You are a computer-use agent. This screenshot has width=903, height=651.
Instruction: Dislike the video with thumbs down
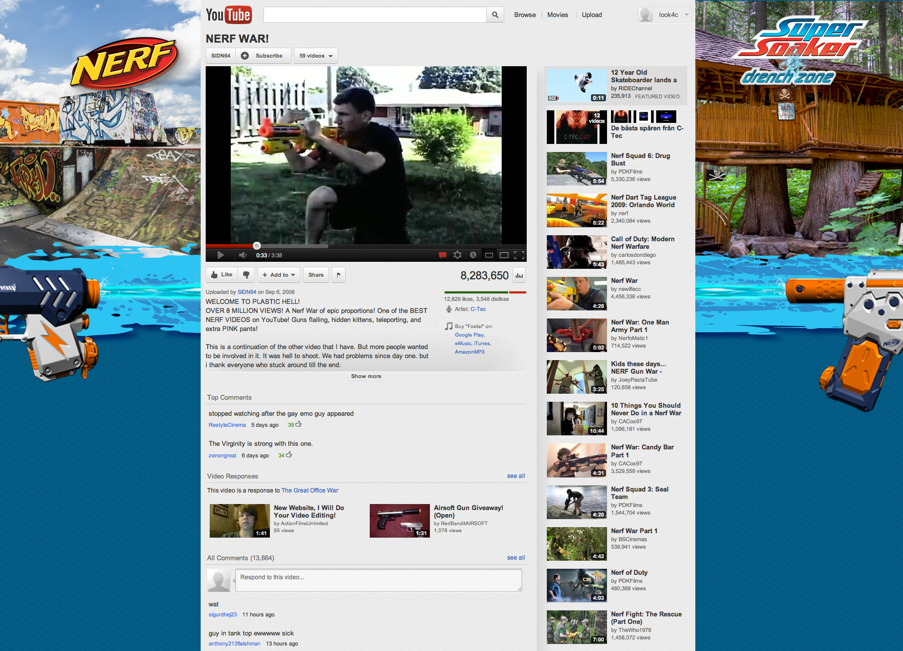click(246, 275)
